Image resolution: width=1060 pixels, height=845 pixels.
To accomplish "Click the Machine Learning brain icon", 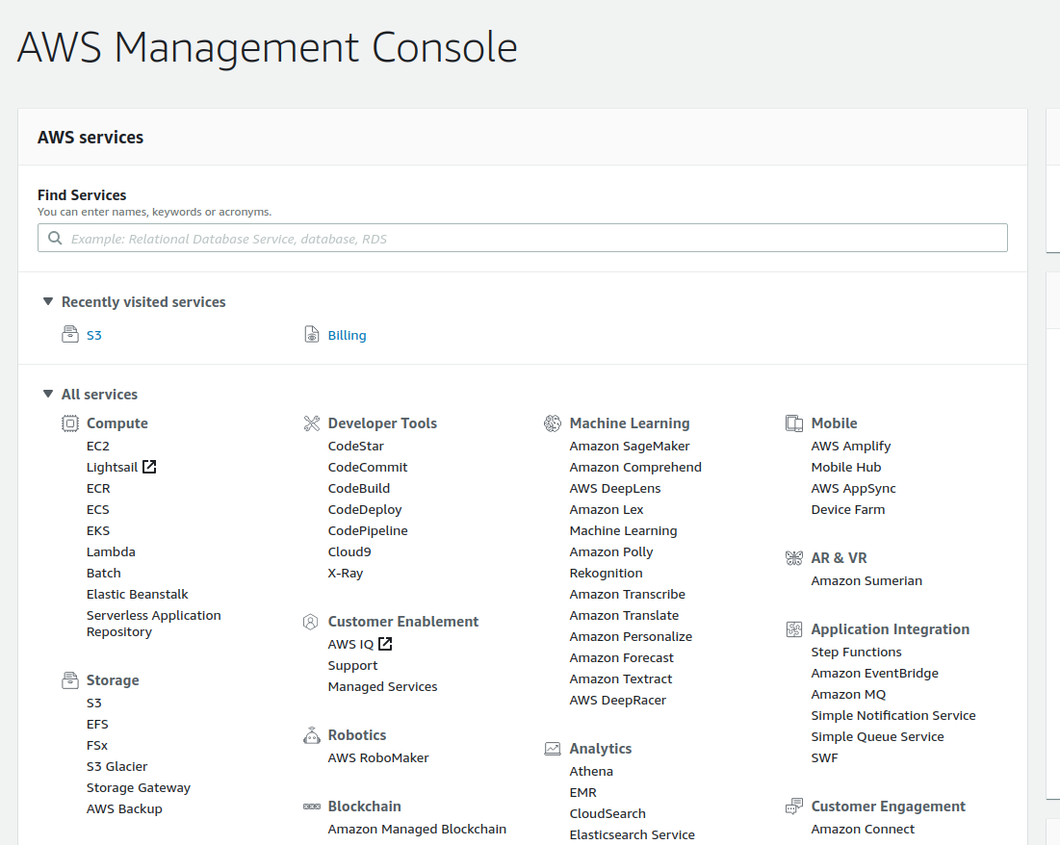I will point(553,423).
